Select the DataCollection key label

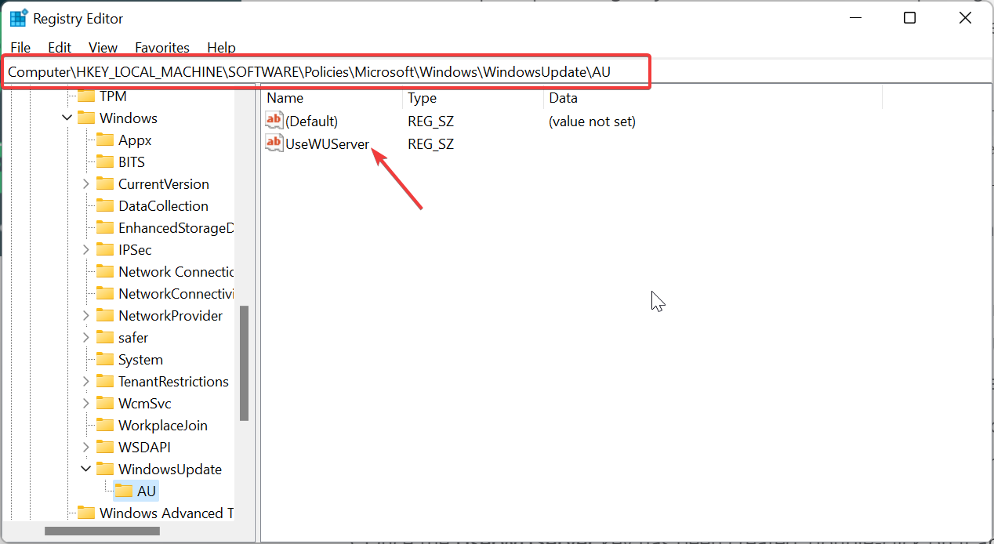(x=163, y=206)
